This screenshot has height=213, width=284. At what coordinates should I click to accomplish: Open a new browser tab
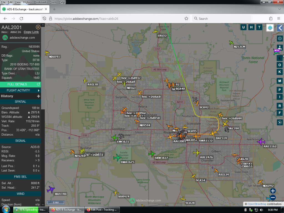tap(54, 9)
